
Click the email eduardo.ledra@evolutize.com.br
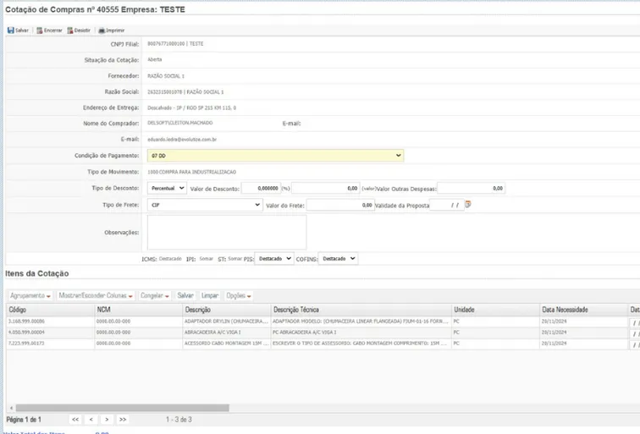coord(182,140)
